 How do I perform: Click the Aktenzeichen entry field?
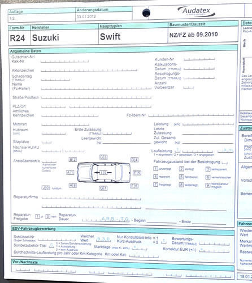point(89,70)
